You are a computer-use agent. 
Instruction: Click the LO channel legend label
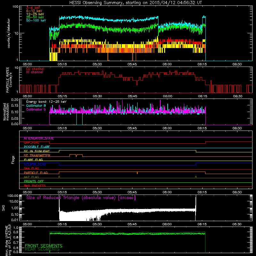(x=35, y=69)
